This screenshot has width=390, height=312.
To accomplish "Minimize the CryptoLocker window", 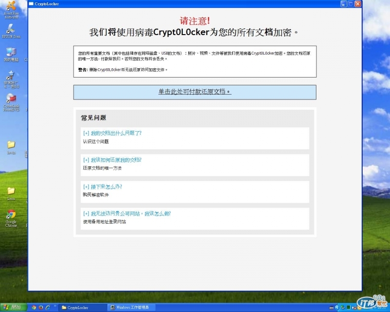I will pyautogui.click(x=344, y=4).
